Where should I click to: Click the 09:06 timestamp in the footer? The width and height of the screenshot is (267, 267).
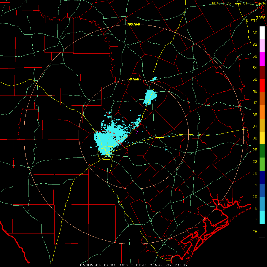click(x=180, y=265)
